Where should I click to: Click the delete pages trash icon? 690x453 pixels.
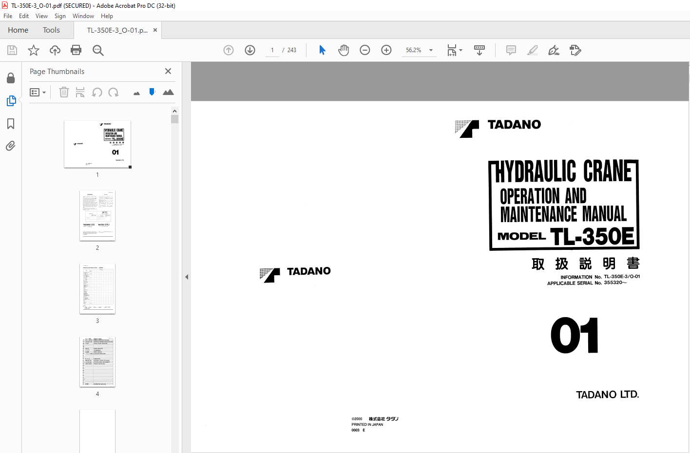click(64, 92)
